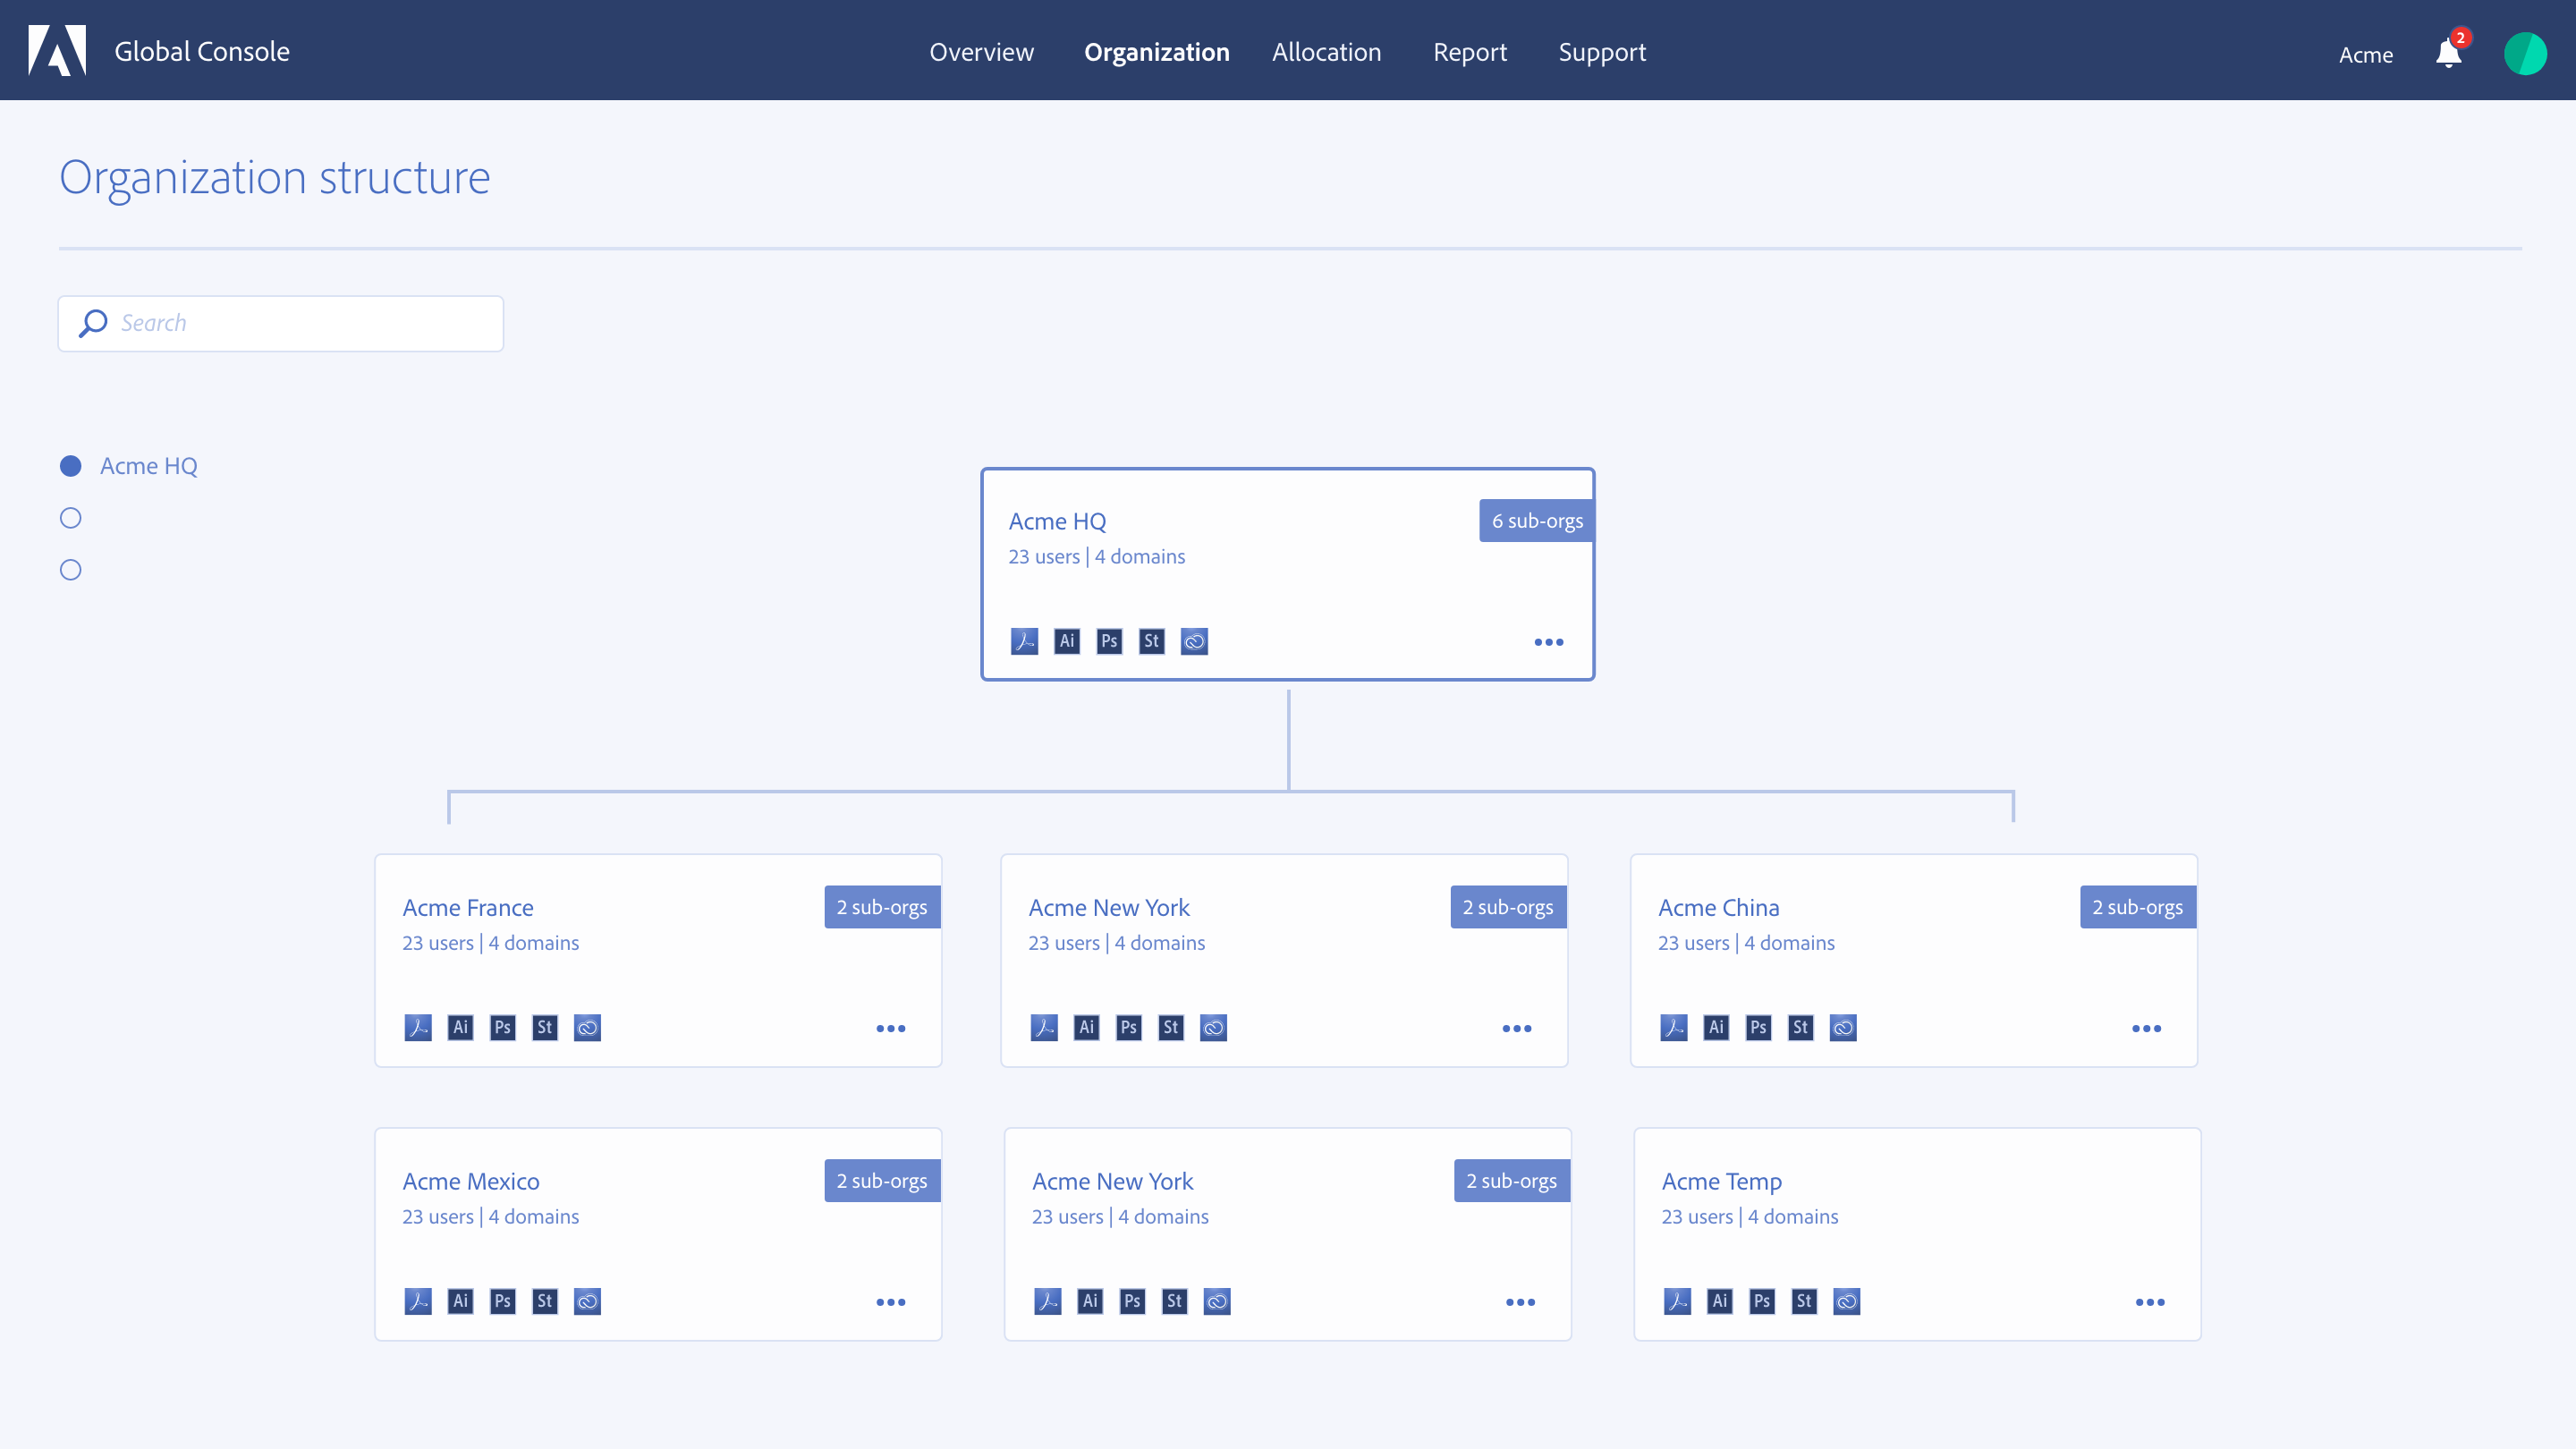Expand the 2 sub-orgs badge on Acme China
Viewport: 2576px width, 1449px height.
click(x=2138, y=907)
